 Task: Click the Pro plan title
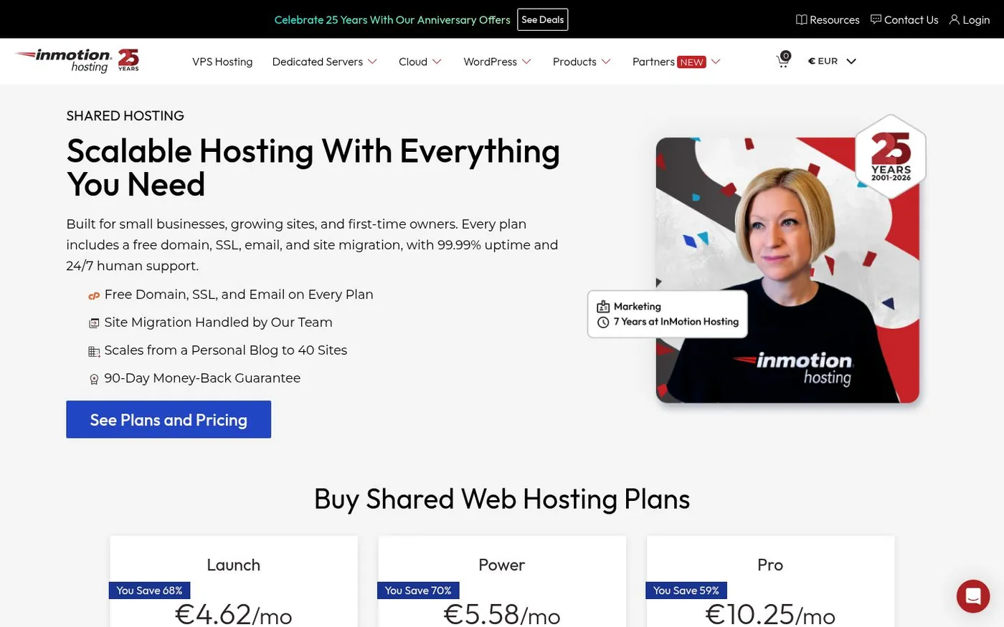[770, 565]
